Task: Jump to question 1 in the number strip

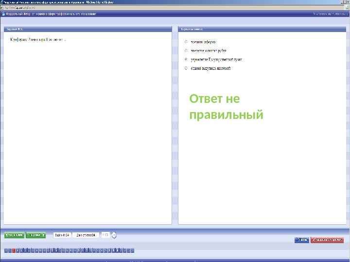Action: (x=6, y=251)
